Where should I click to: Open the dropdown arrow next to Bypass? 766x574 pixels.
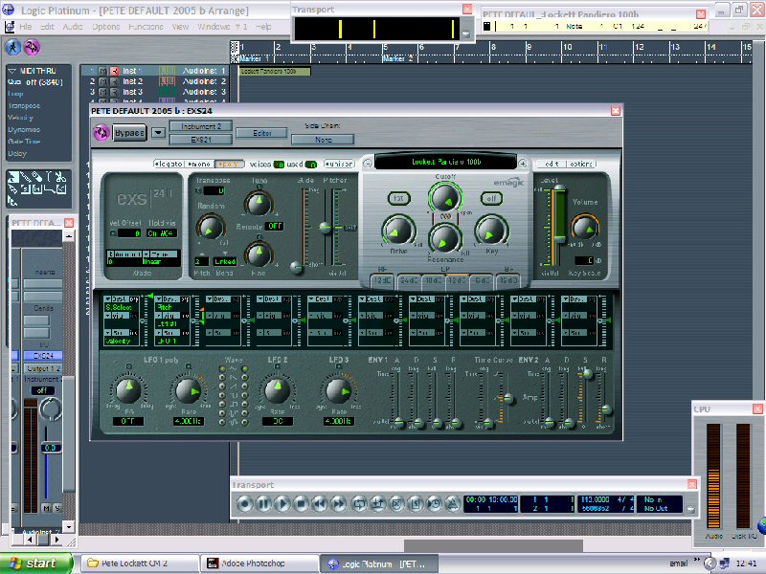(158, 132)
